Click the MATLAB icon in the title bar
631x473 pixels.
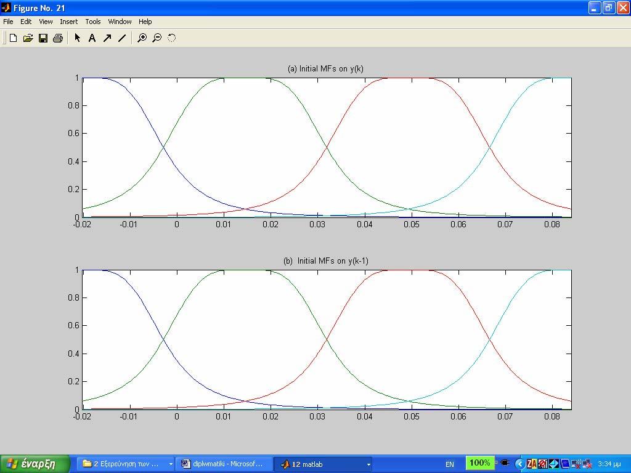6,7
